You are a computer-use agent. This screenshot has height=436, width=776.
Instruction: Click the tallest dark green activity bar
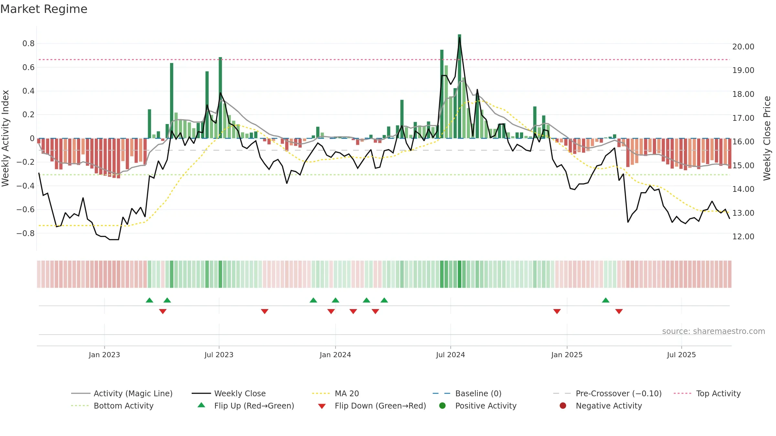[459, 86]
